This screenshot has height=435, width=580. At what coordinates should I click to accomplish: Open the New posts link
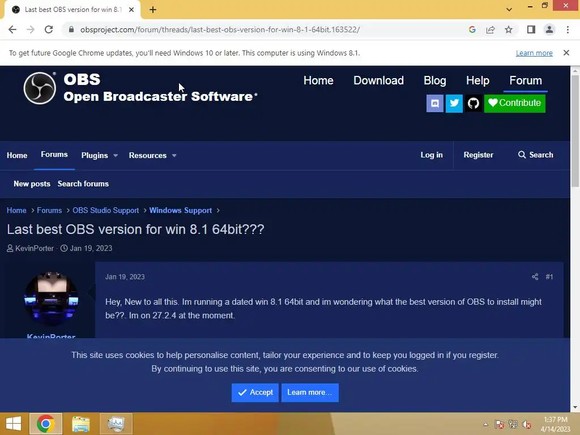coord(32,184)
